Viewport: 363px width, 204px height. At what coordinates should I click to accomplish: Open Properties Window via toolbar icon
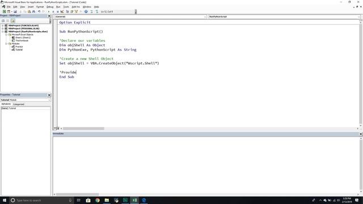(x=72, y=11)
